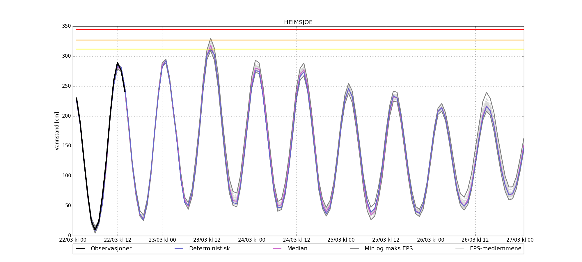This screenshot has height=262, width=582.
Task: Click y-axis value 150
Action: tap(66, 146)
